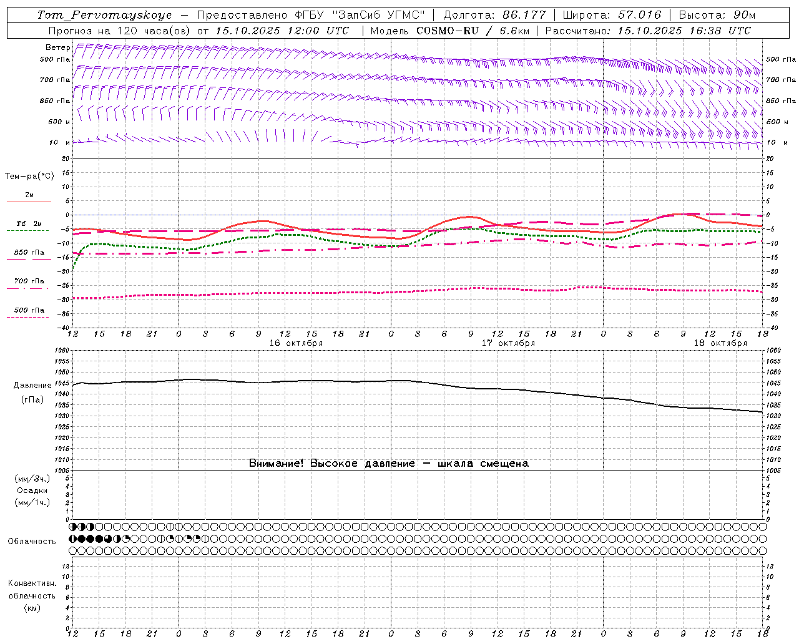Click the "Td 2м" dew point legend entry

pos(29,223)
